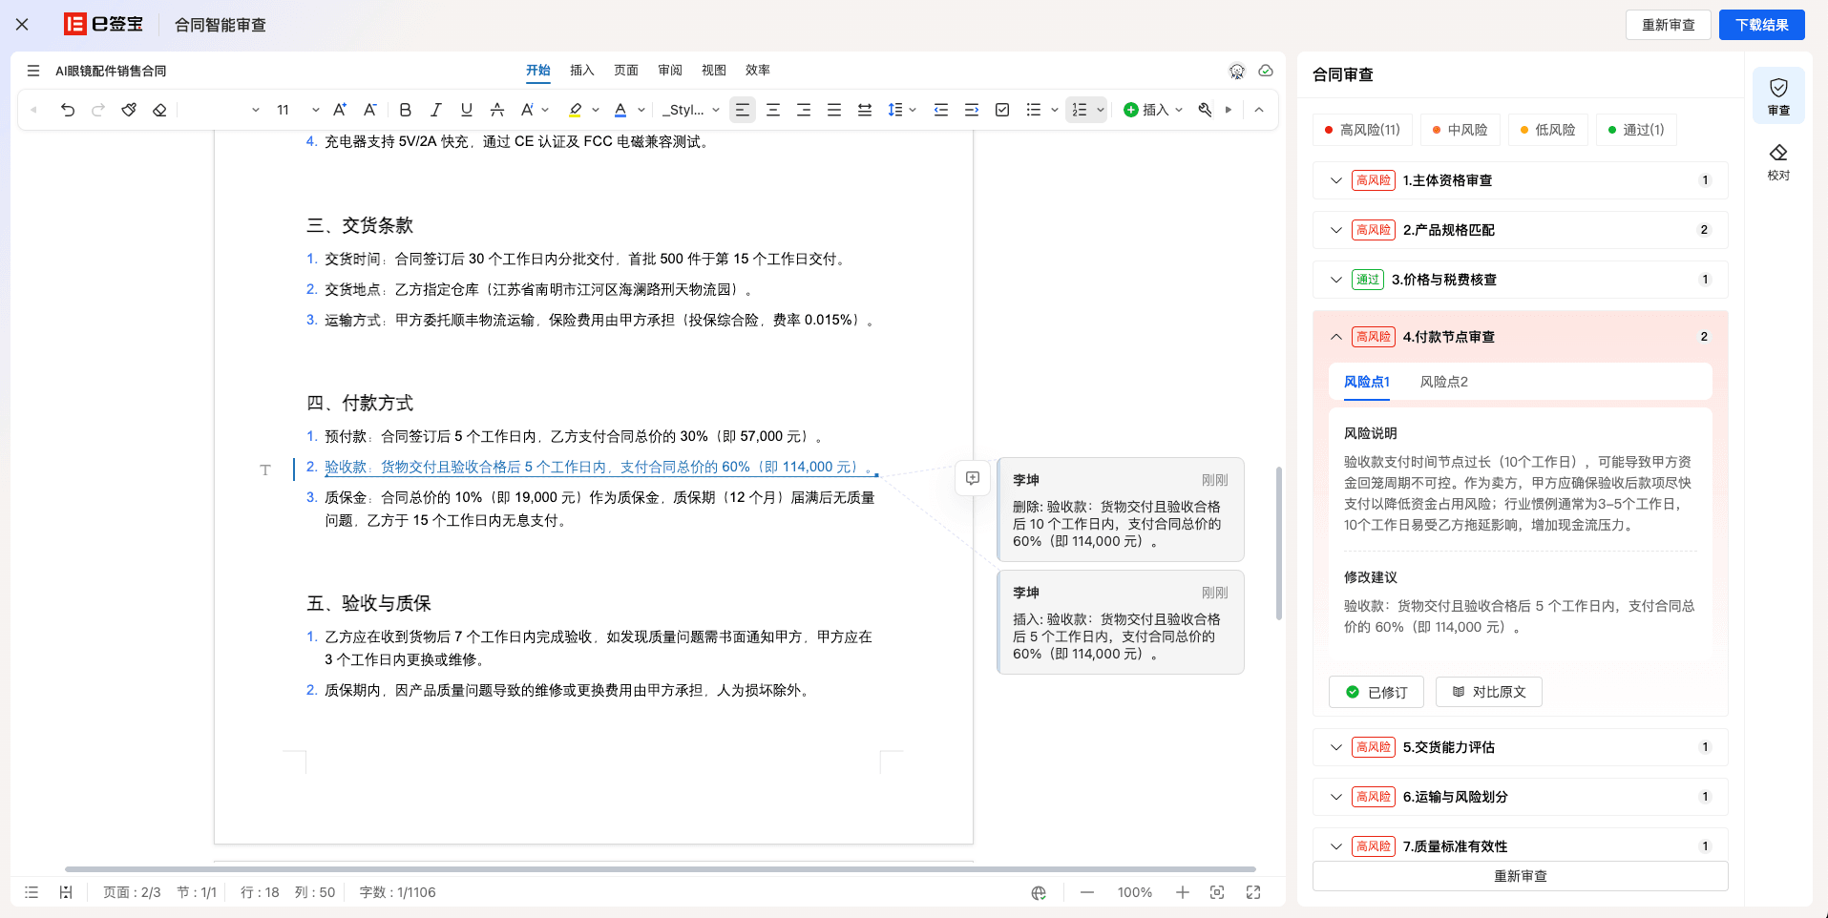Toggle italic formatting
Image resolution: width=1828 pixels, height=918 pixels.
tap(435, 110)
